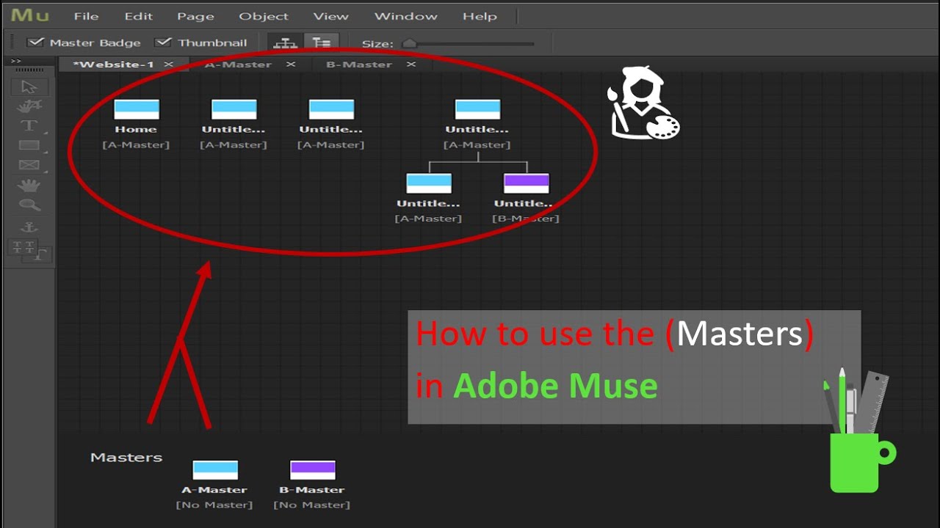
Task: Adjust the thumbnail Size slider handle
Action: (x=409, y=43)
